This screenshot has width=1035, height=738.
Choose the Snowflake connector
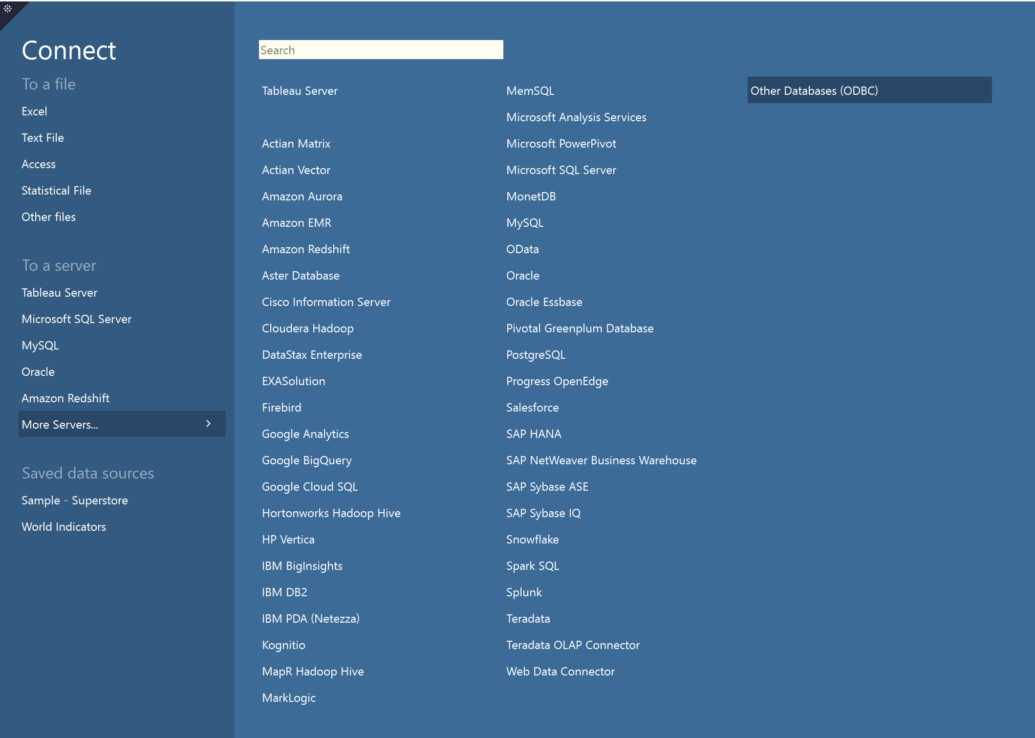click(533, 539)
